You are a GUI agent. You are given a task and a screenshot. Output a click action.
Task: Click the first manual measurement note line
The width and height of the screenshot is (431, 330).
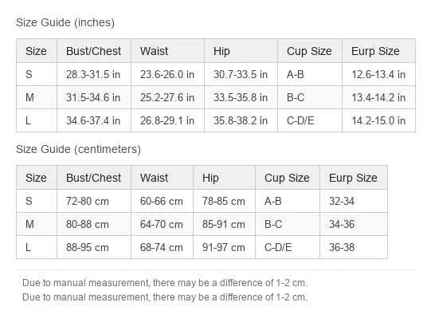165,283
